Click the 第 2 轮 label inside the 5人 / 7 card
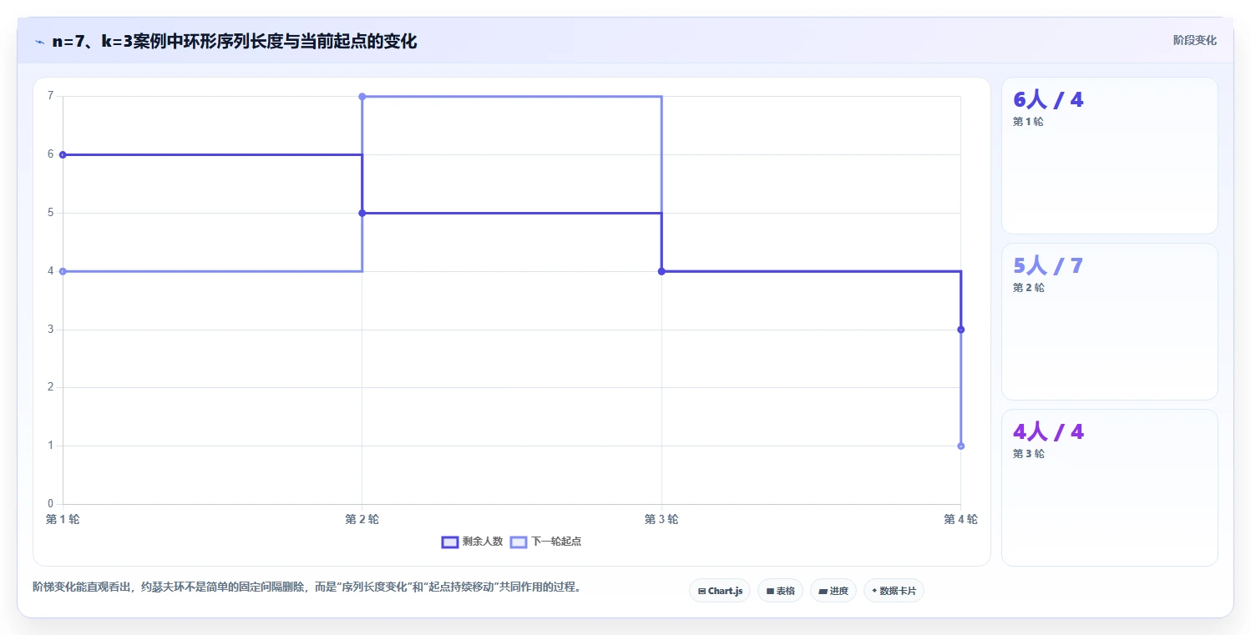This screenshot has height=635, width=1251. click(1028, 288)
